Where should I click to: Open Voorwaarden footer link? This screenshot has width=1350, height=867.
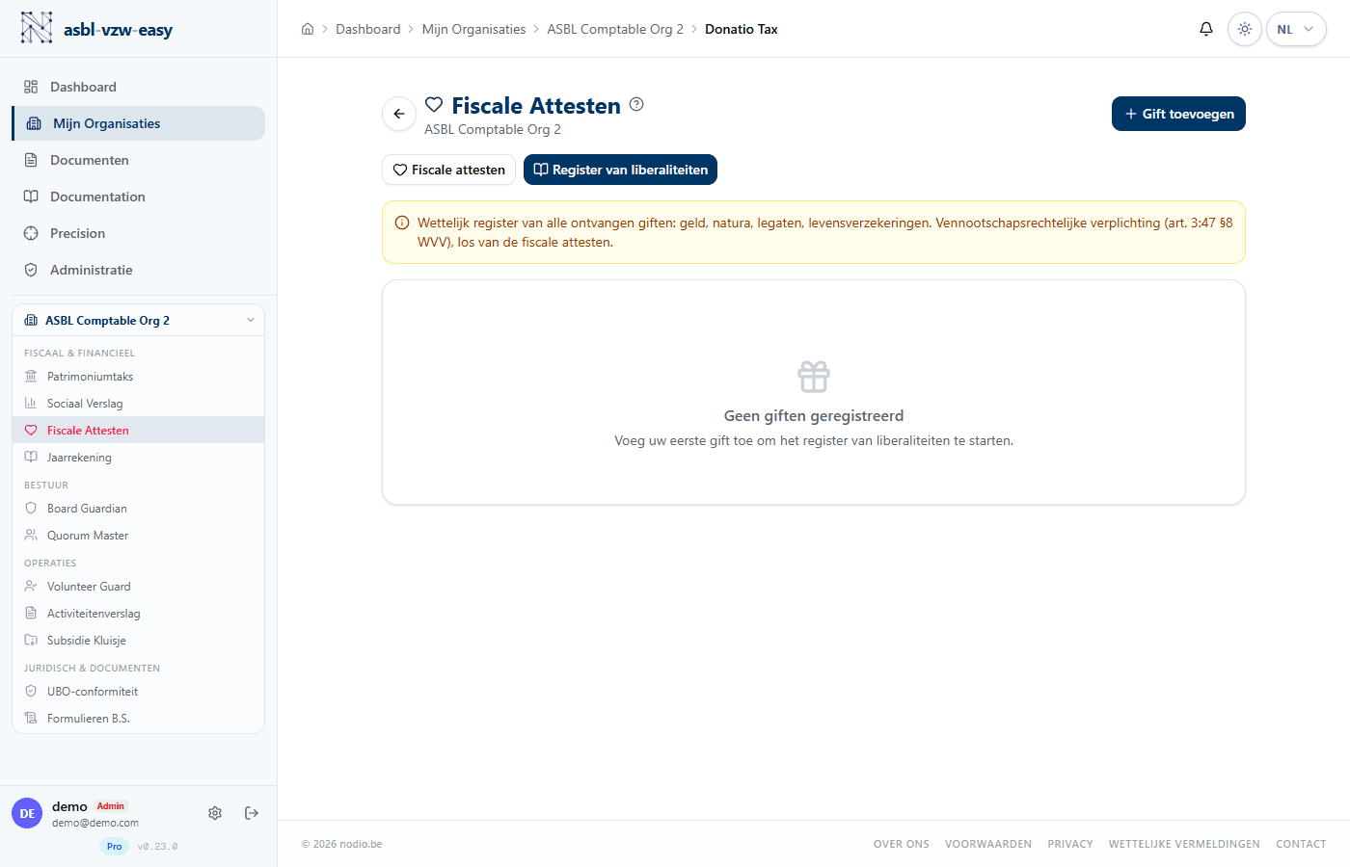(x=988, y=844)
